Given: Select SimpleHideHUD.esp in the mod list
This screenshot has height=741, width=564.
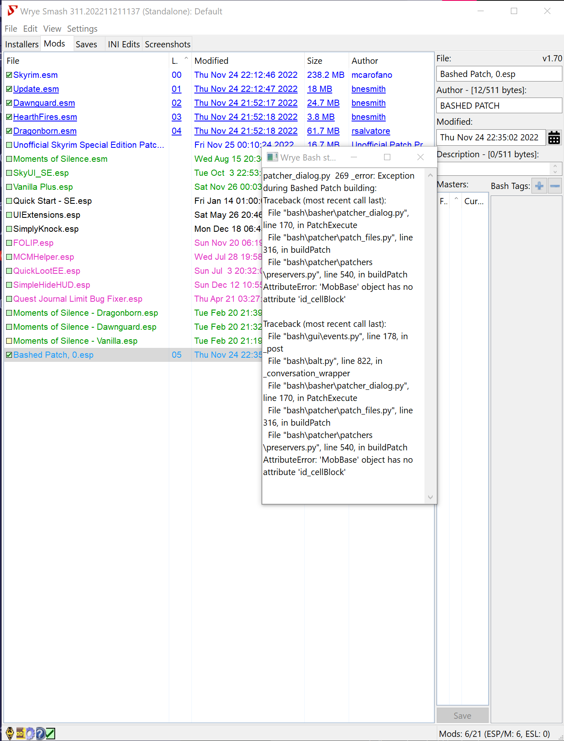Looking at the screenshot, I should click(51, 285).
